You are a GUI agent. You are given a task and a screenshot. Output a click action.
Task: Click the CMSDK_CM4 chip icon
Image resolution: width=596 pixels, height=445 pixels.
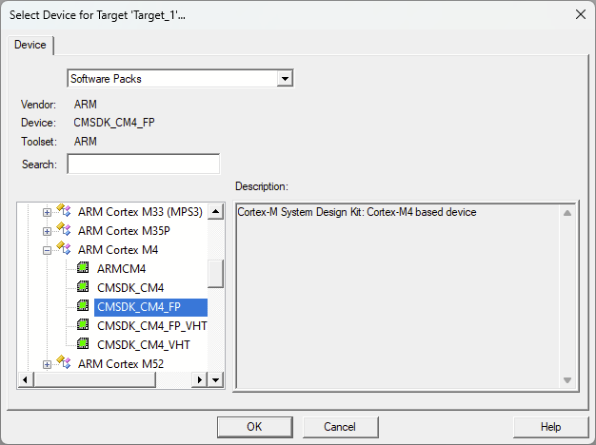pyautogui.click(x=83, y=287)
